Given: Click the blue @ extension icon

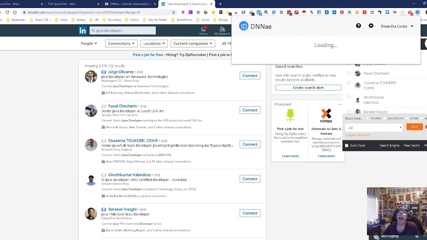Looking at the screenshot, I should (x=274, y=12).
